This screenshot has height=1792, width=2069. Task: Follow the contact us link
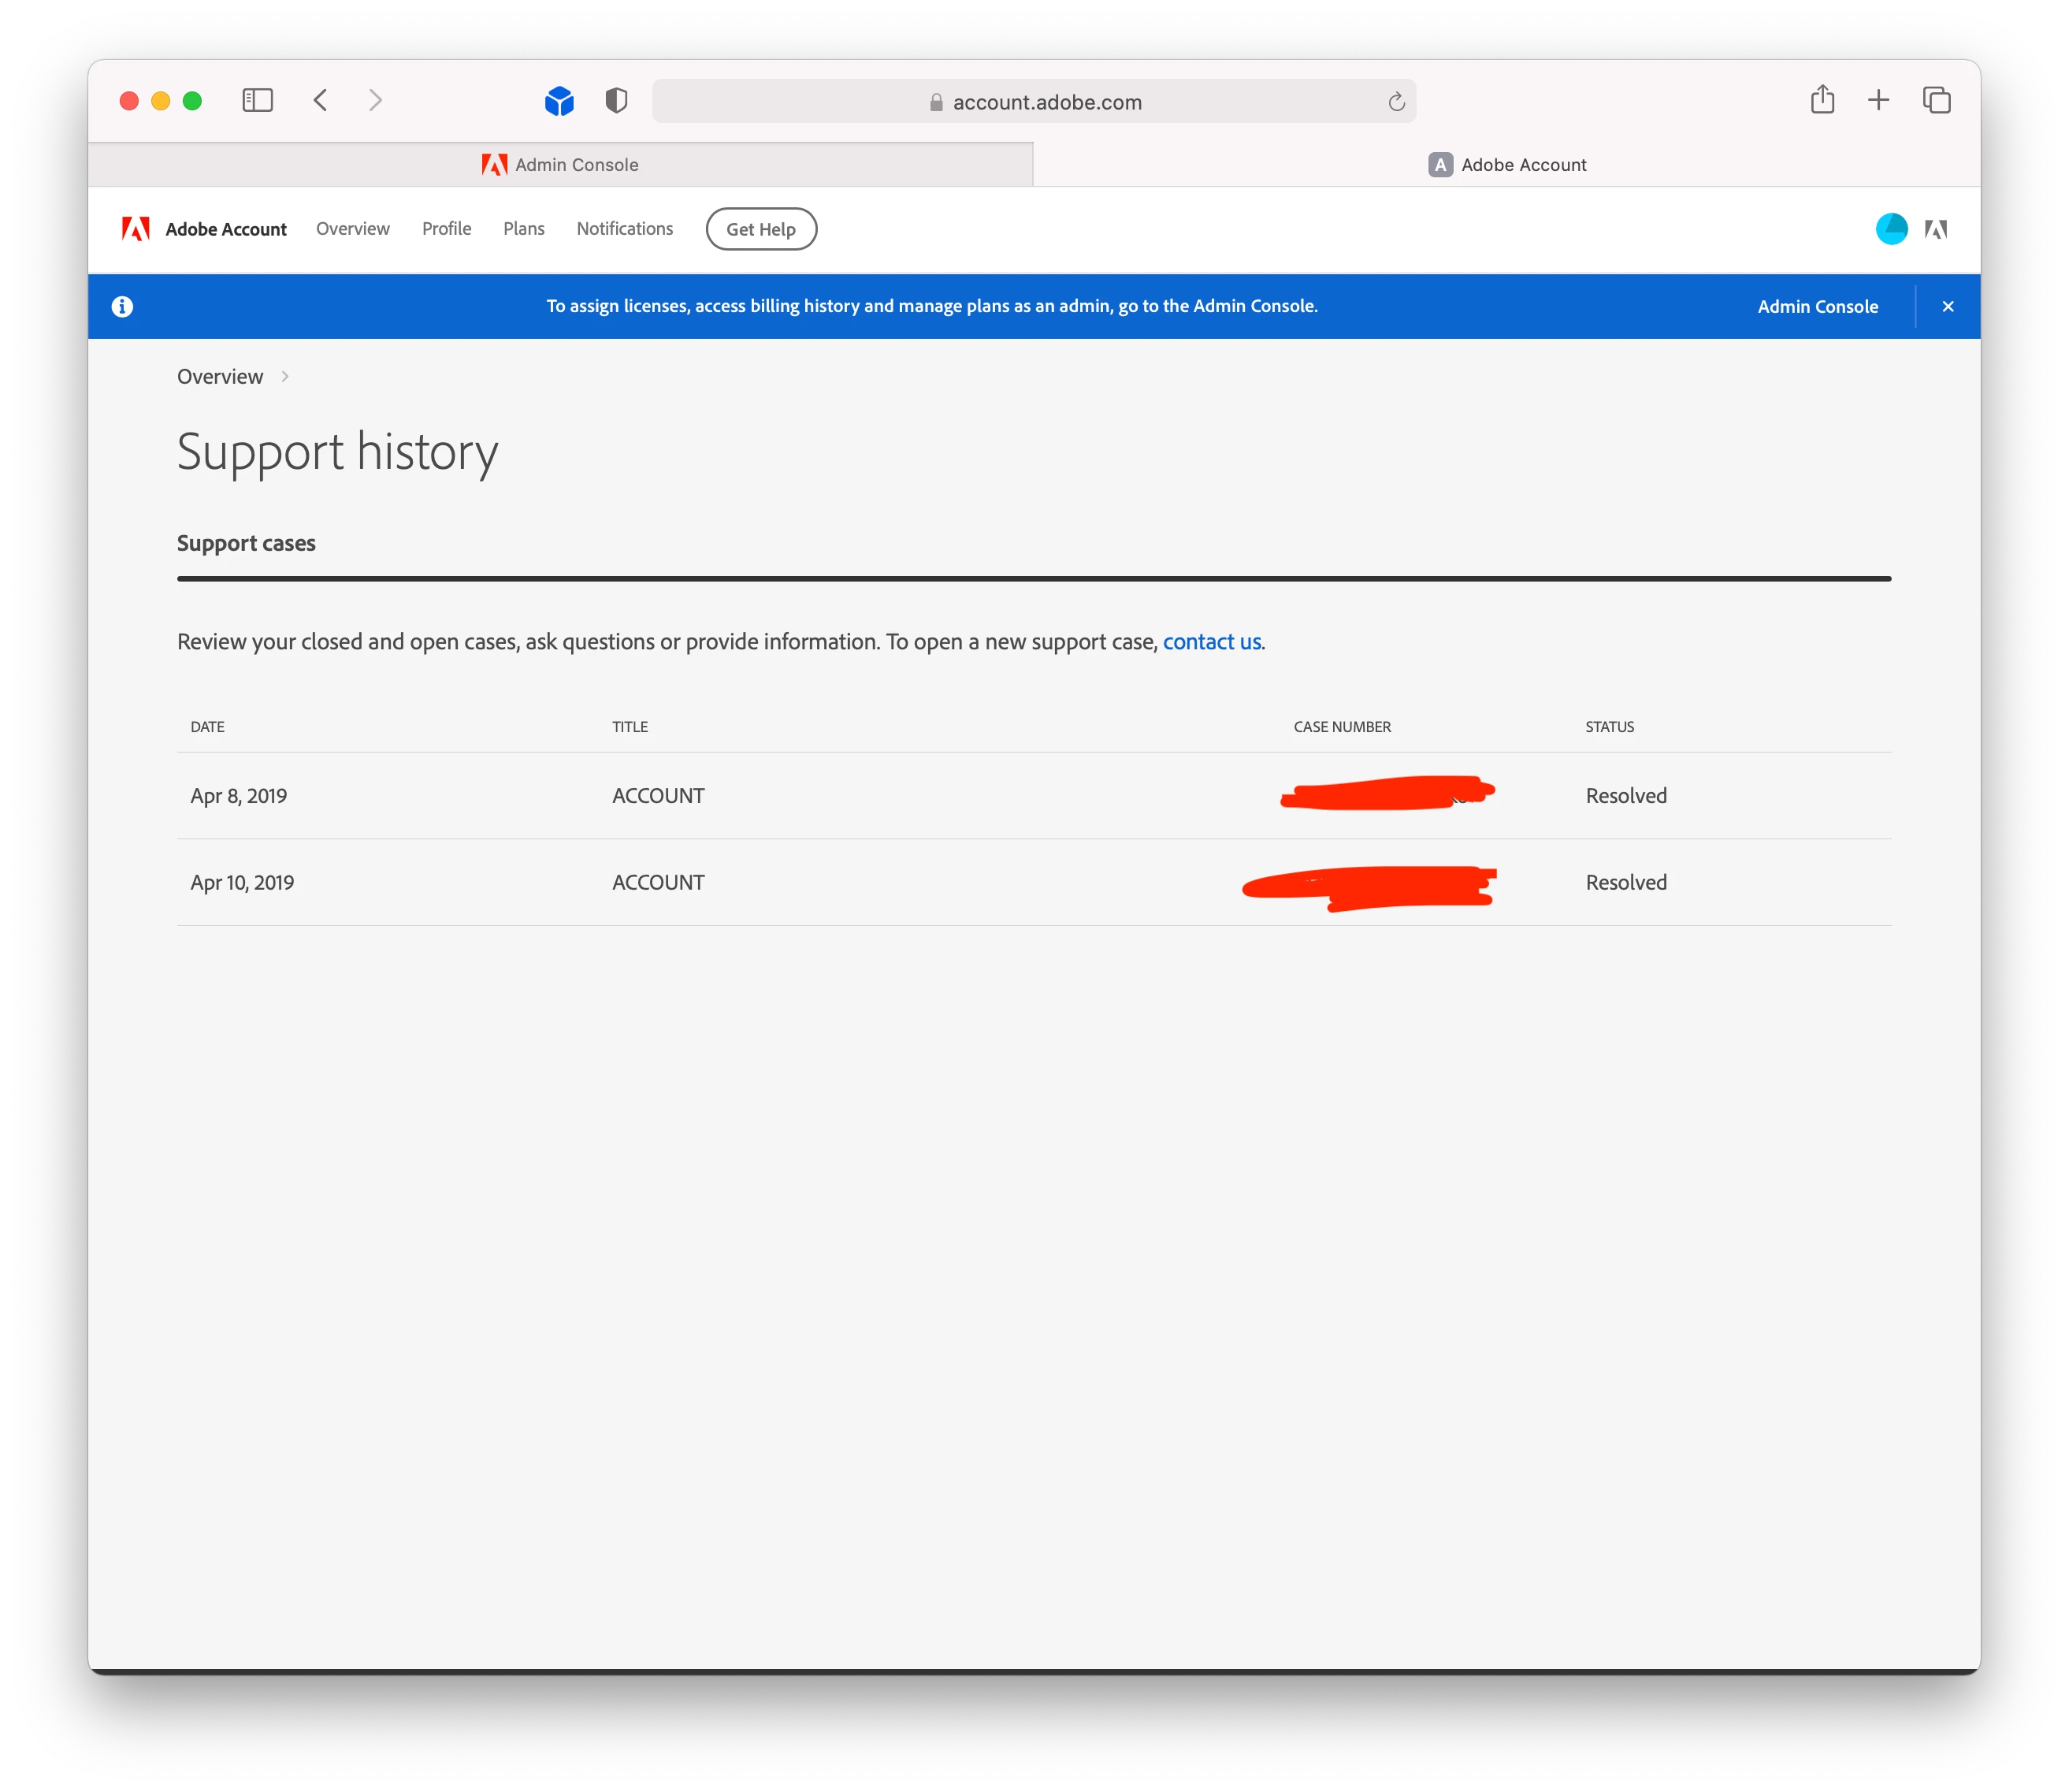pos(1211,642)
